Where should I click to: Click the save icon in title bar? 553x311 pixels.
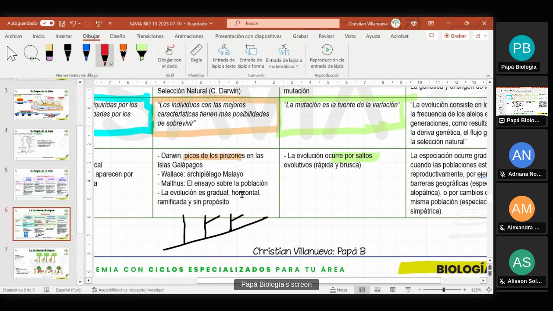pyautogui.click(x=62, y=23)
